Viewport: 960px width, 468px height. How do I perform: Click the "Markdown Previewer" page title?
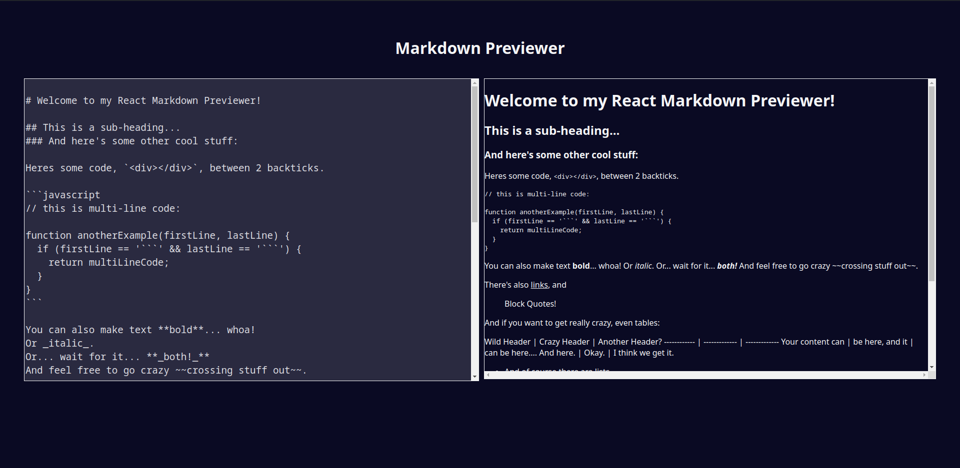[x=479, y=48]
